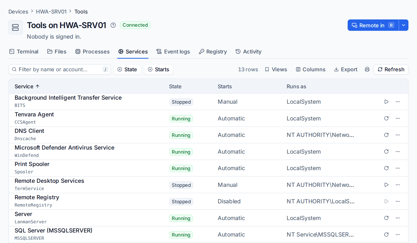The height and width of the screenshot is (243, 417).
Task: Click the Tools breadcrumb
Action: [81, 12]
